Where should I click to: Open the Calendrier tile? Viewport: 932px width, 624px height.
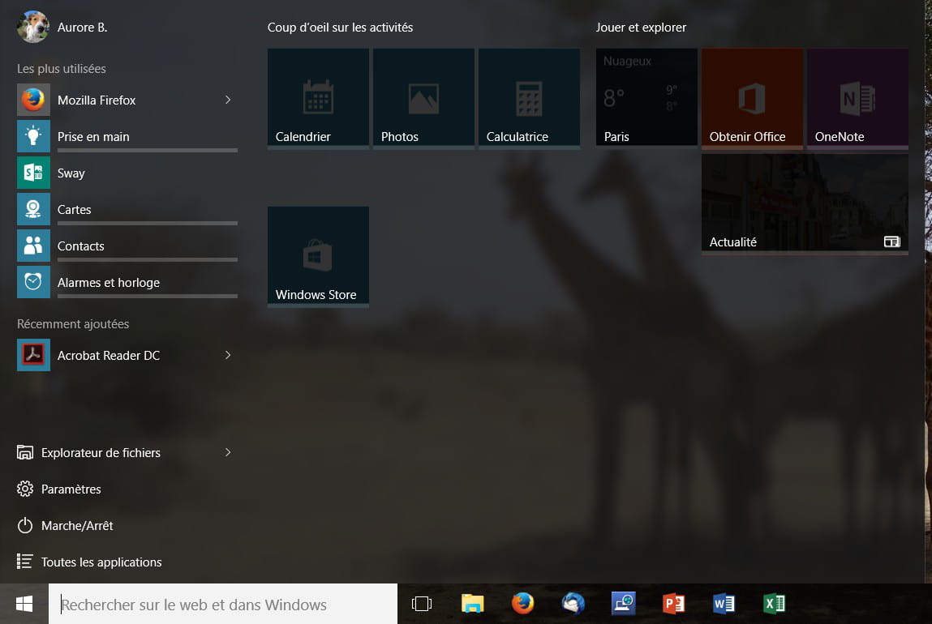pyautogui.click(x=318, y=97)
